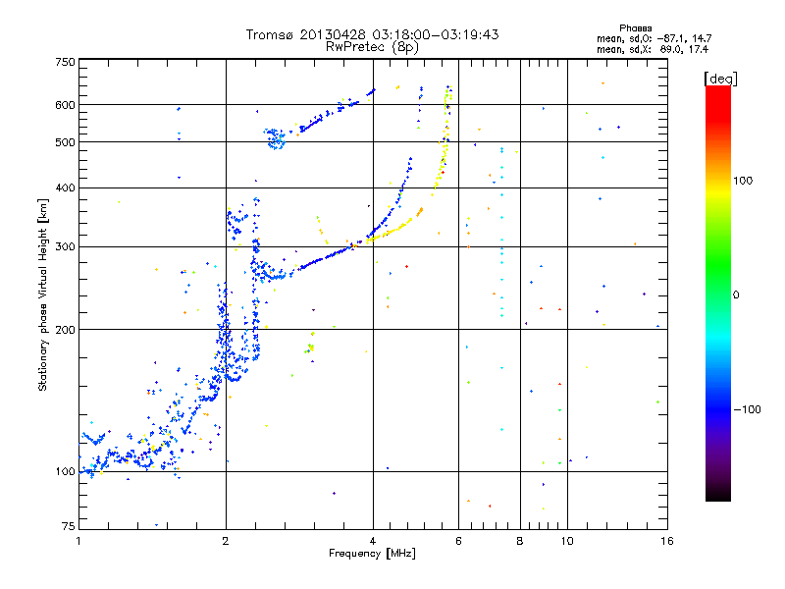The width and height of the screenshot is (785, 589).
Task: Click the x-axis '16' tick label
Action: pyautogui.click(x=667, y=541)
